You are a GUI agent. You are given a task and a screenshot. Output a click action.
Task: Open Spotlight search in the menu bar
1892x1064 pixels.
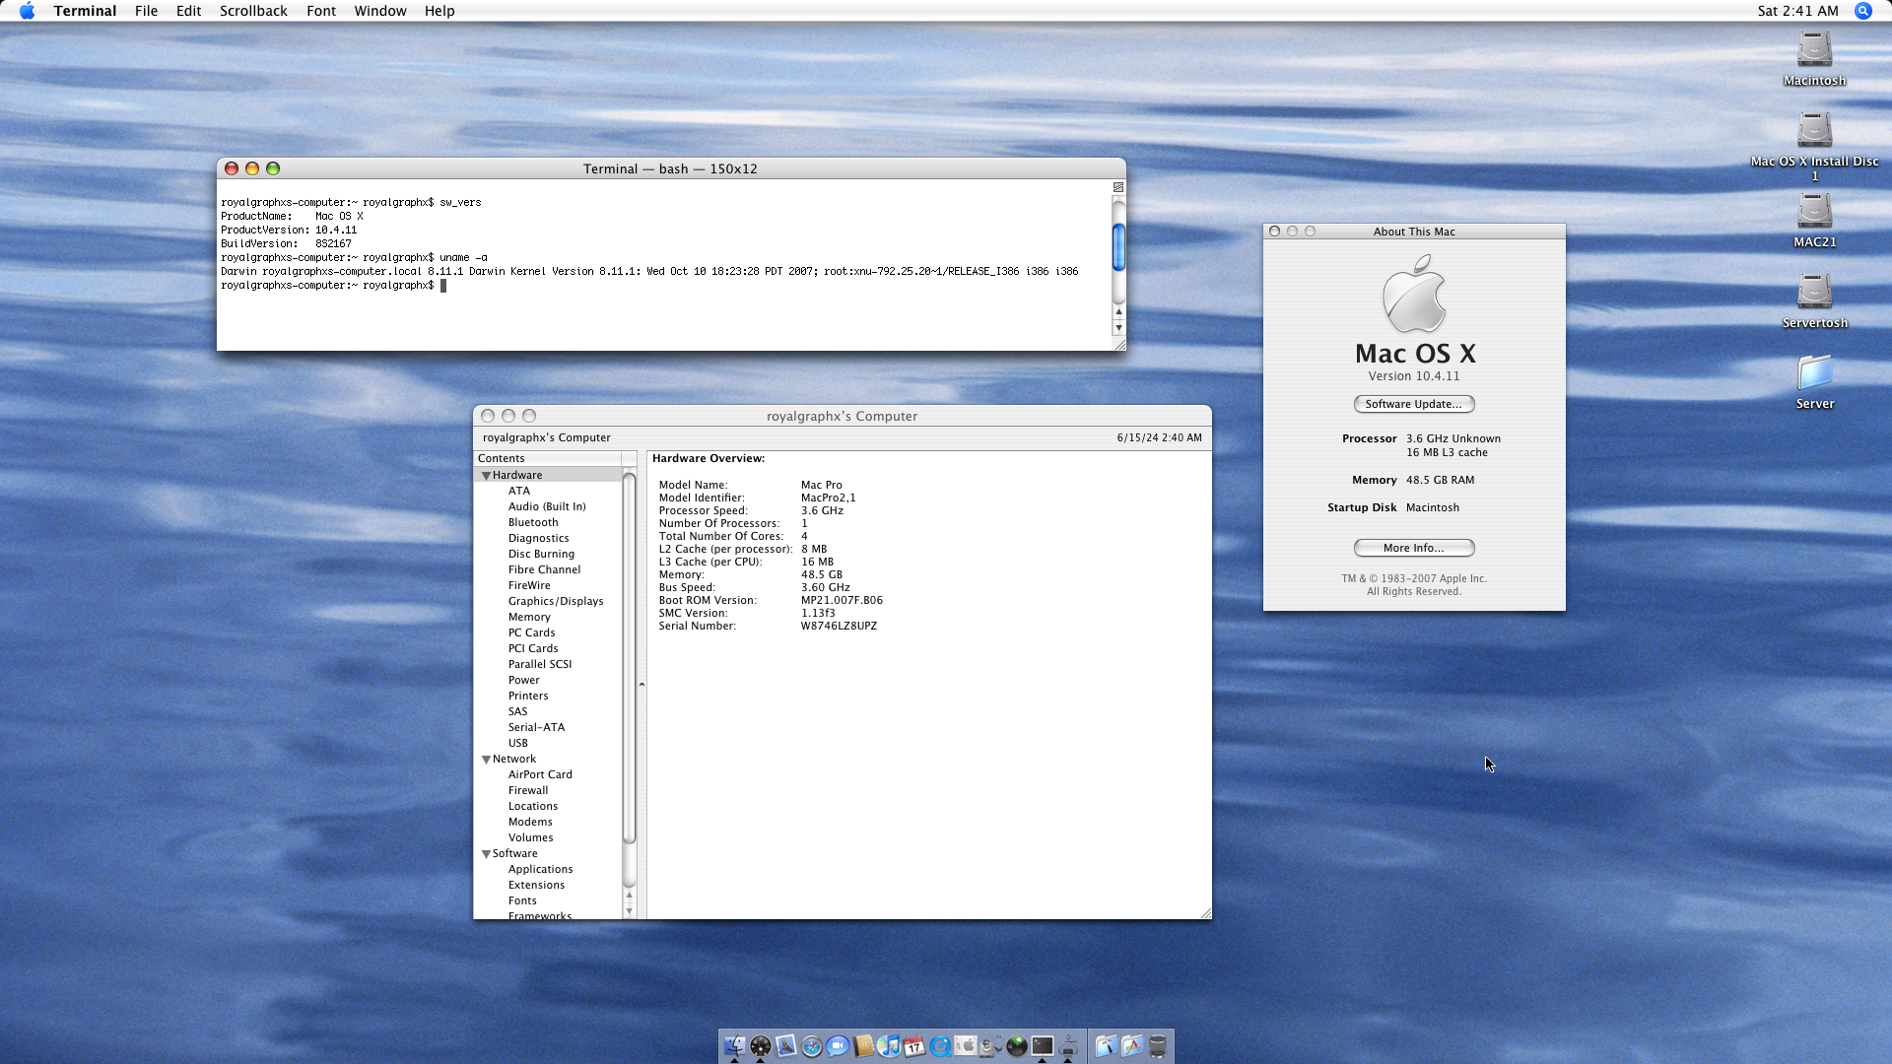pyautogui.click(x=1862, y=11)
